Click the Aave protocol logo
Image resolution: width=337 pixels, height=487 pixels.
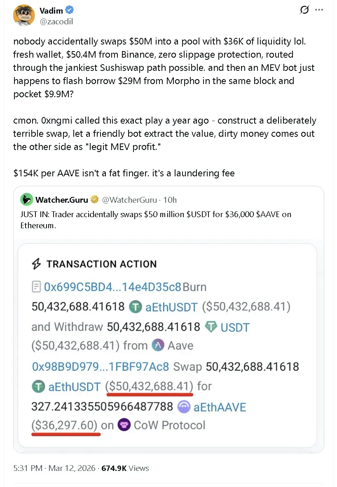tap(158, 345)
